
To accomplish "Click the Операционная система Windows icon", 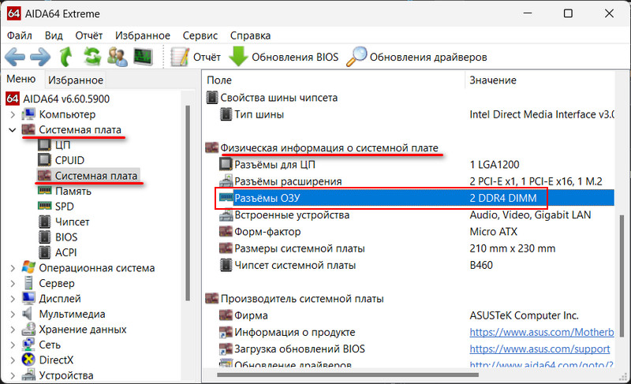I will (x=28, y=267).
